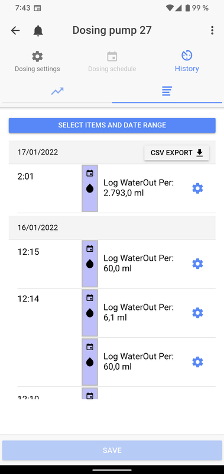Image resolution: width=224 pixels, height=474 pixels.
Task: Show the list log view
Action: pos(167,91)
